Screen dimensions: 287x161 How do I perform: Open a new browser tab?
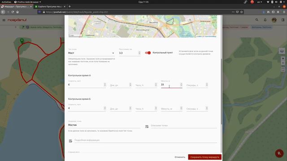pyautogui.click(x=70, y=6)
